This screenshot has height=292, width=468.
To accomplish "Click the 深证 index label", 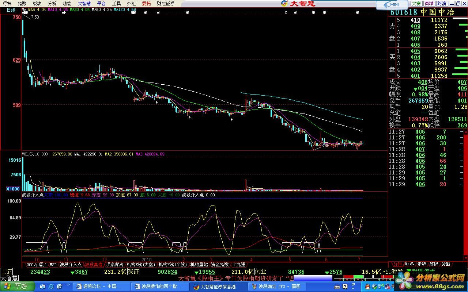I will point(134,272).
